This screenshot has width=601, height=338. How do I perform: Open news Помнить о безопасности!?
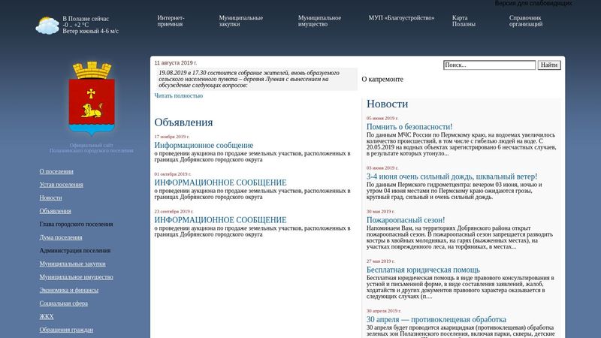409,126
